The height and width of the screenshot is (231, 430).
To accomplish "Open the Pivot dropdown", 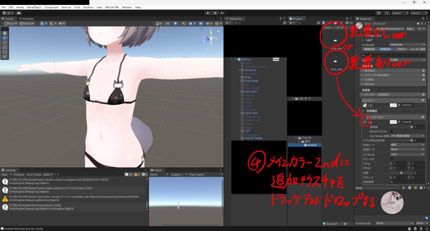I will point(10,24).
